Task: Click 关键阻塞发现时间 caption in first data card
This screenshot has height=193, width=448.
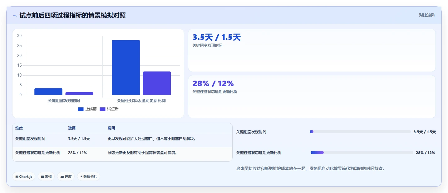Action: 208,45
